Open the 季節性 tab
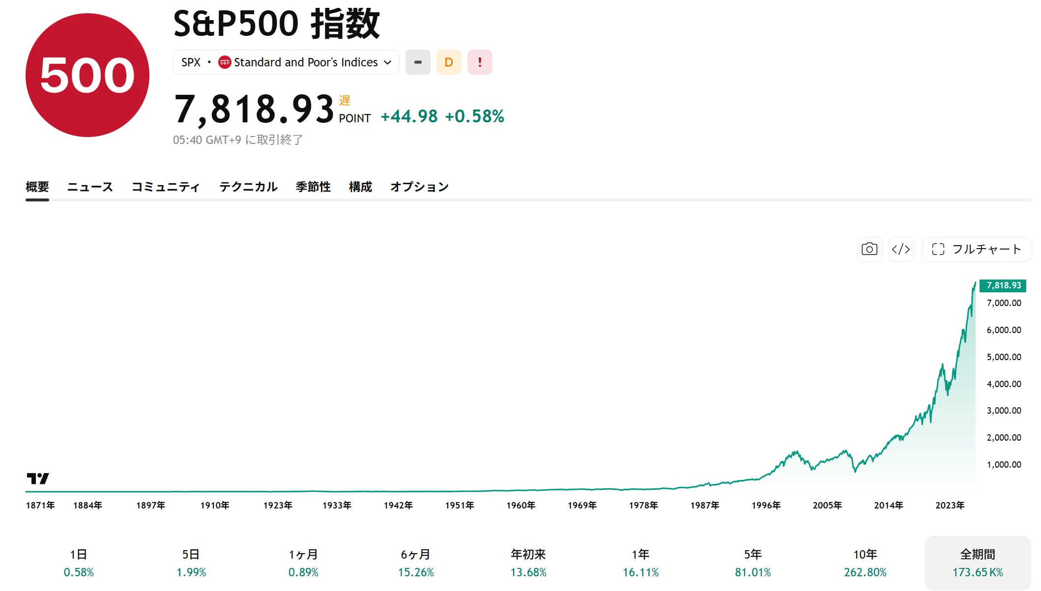 coord(313,187)
